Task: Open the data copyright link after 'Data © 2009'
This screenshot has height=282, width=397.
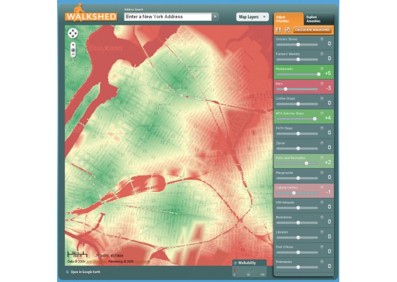Action: point(96,261)
